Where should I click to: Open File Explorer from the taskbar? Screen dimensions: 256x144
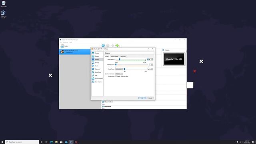pyautogui.click(x=56, y=142)
